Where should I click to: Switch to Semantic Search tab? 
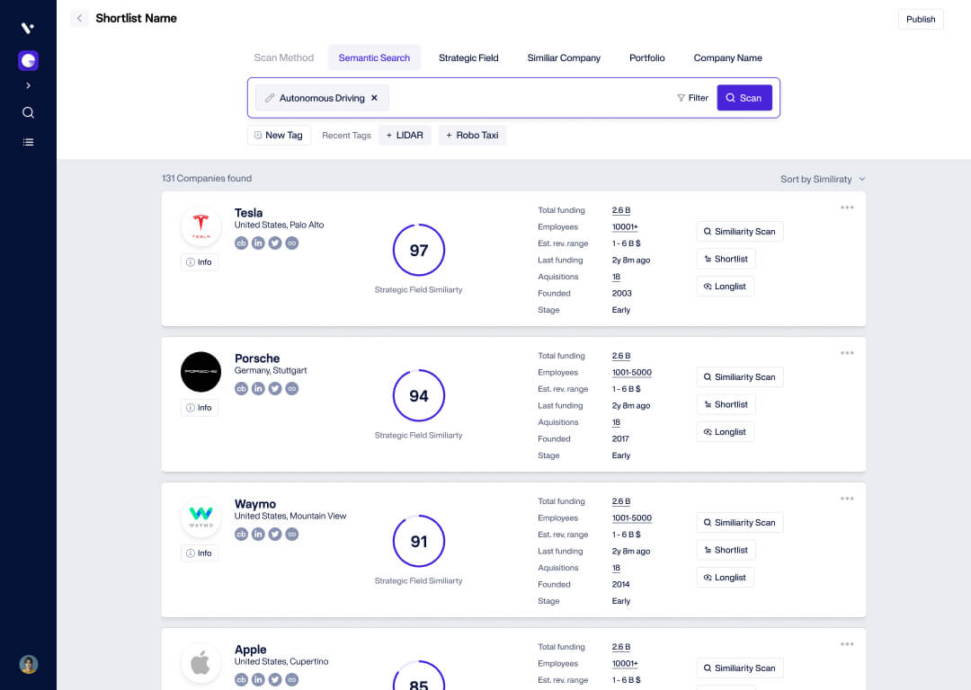[x=374, y=57]
